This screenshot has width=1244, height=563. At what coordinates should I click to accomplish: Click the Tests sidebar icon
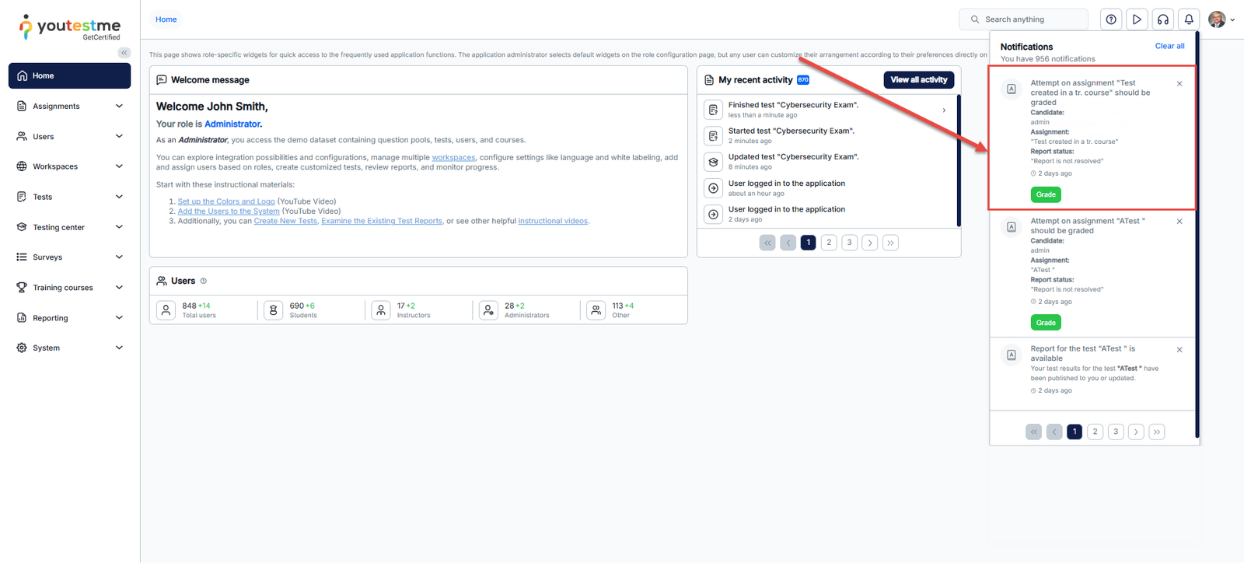coord(22,197)
